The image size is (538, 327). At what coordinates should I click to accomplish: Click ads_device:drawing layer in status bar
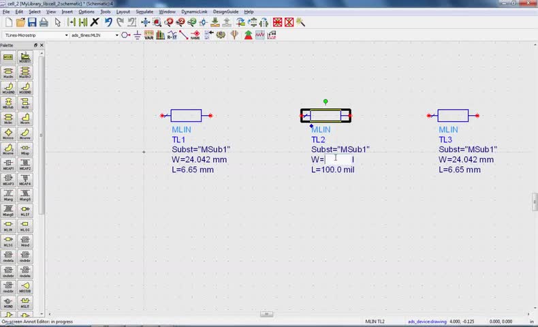pos(427,322)
